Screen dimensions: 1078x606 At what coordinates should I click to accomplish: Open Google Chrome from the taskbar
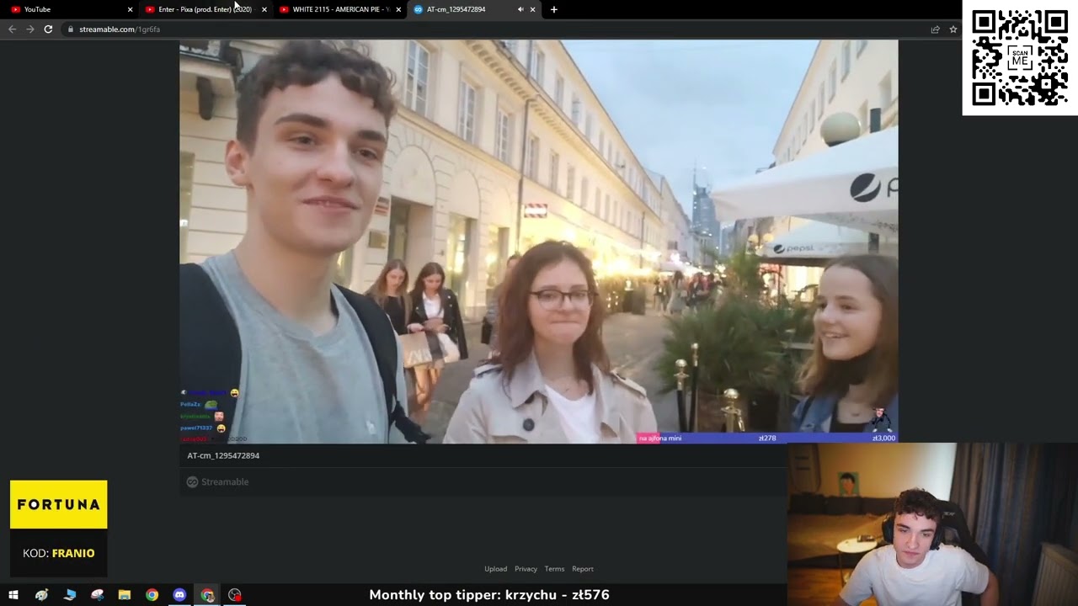152,595
